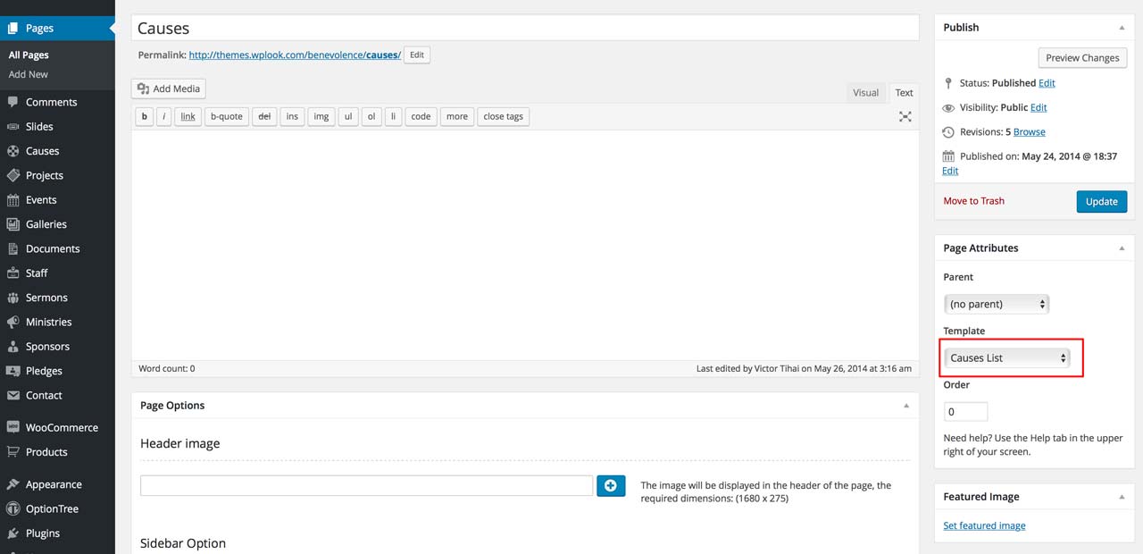
Task: Insert img tag
Action: [321, 116]
